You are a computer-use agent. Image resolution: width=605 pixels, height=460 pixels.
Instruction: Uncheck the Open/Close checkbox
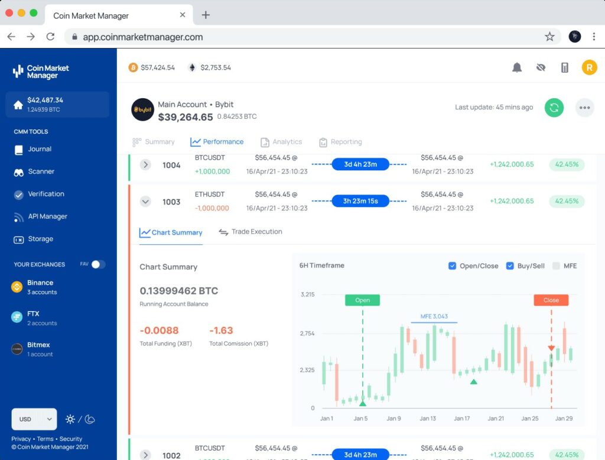coord(453,266)
